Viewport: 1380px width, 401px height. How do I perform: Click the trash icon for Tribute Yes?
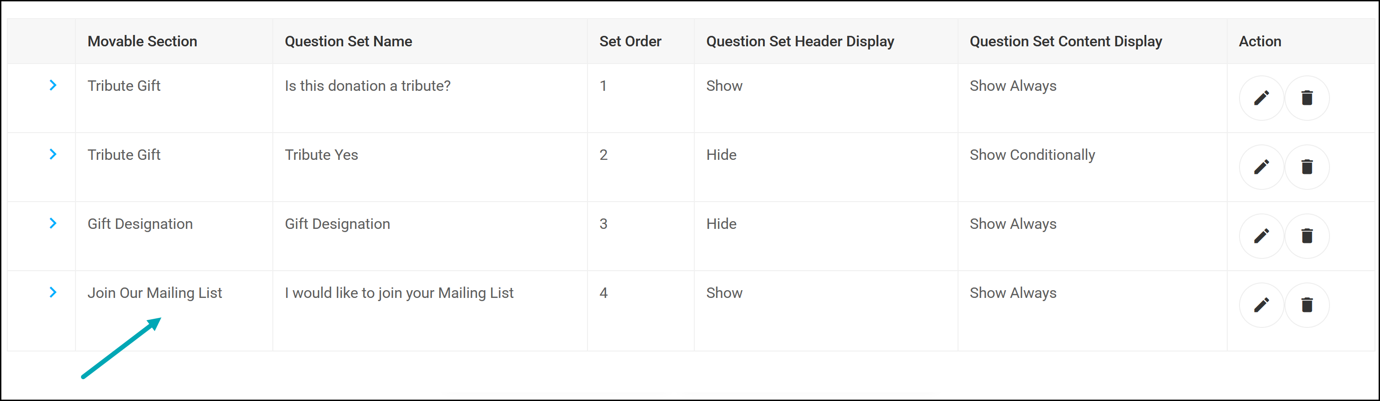1307,167
